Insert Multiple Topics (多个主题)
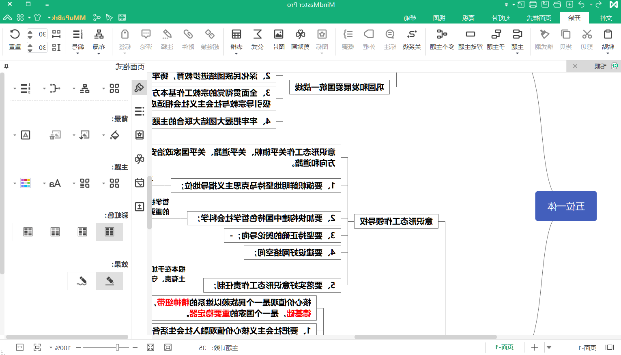621x355 pixels. tap(442, 34)
